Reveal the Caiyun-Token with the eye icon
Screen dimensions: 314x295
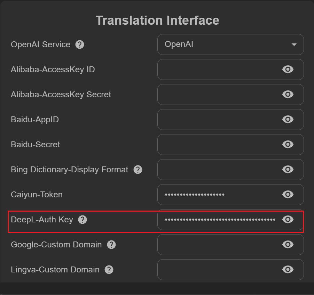pyautogui.click(x=288, y=195)
